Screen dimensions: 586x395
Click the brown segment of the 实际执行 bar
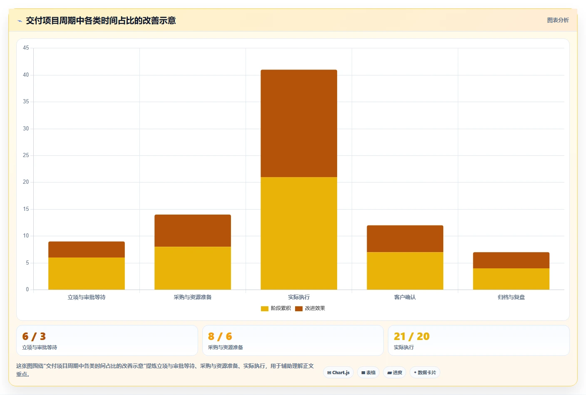click(x=299, y=123)
